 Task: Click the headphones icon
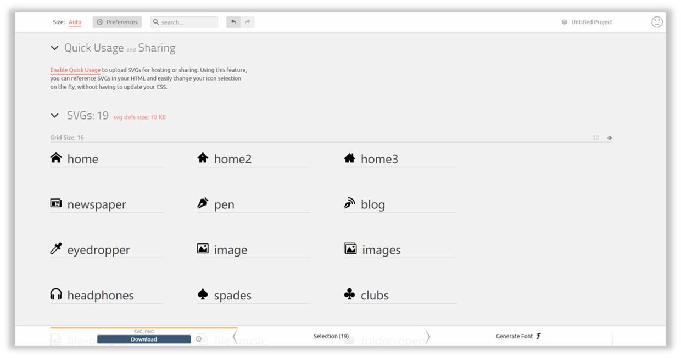pyautogui.click(x=56, y=294)
